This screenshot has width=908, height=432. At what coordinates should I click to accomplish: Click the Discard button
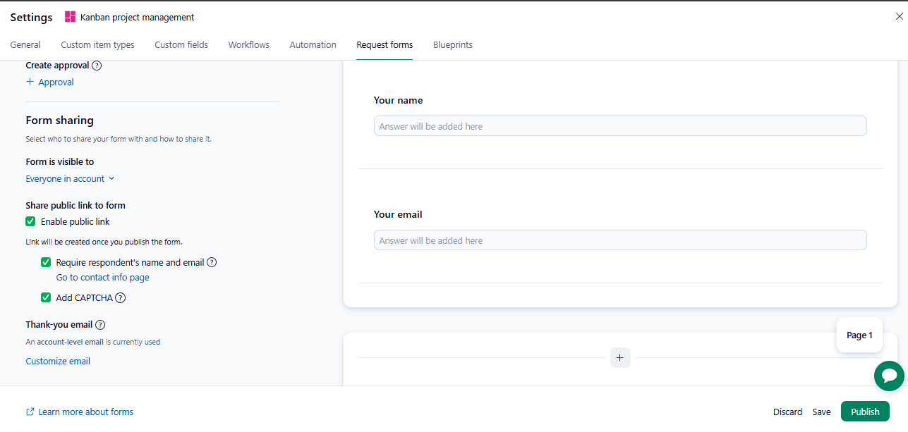[x=787, y=412]
